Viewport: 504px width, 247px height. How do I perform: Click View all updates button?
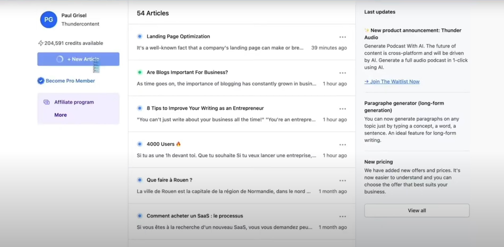(417, 210)
